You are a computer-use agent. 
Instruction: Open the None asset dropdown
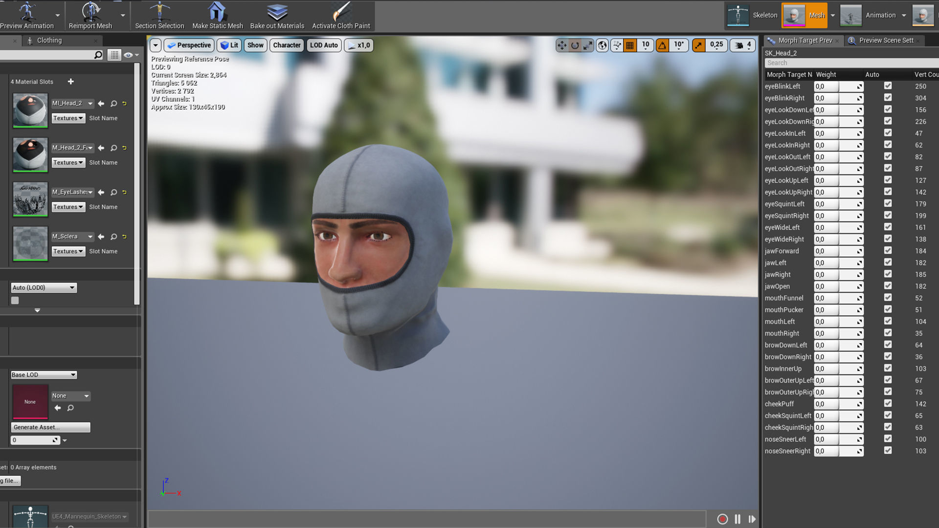point(71,396)
